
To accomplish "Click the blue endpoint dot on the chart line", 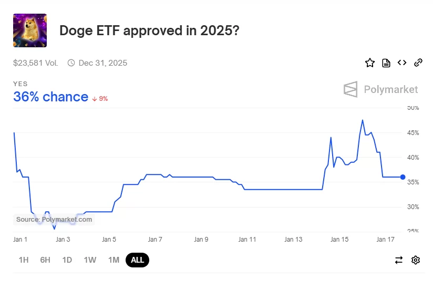I will (x=403, y=177).
